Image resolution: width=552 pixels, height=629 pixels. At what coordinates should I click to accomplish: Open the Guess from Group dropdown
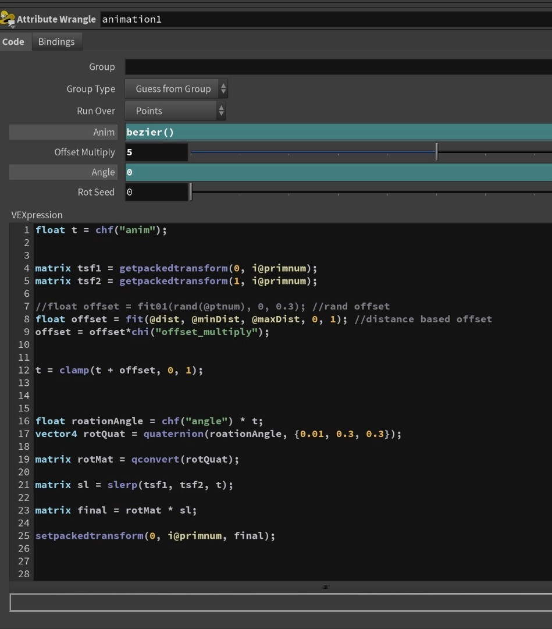point(173,88)
